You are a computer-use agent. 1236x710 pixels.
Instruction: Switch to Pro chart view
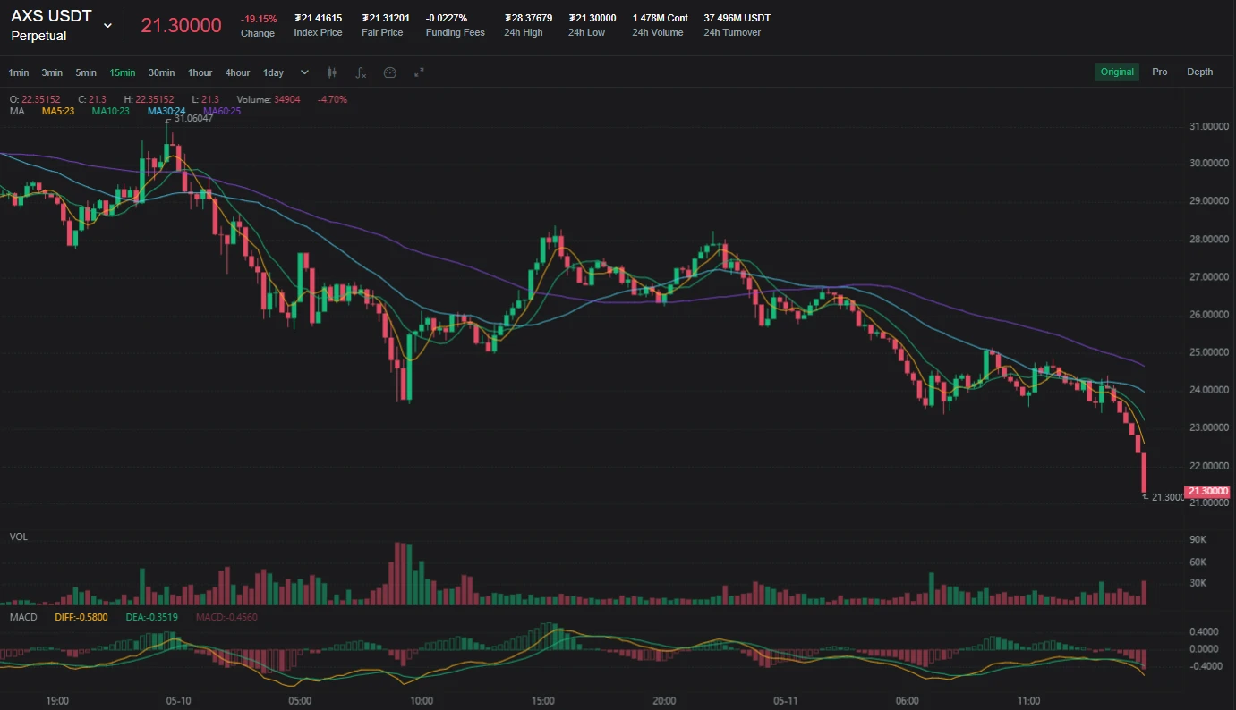1160,72
